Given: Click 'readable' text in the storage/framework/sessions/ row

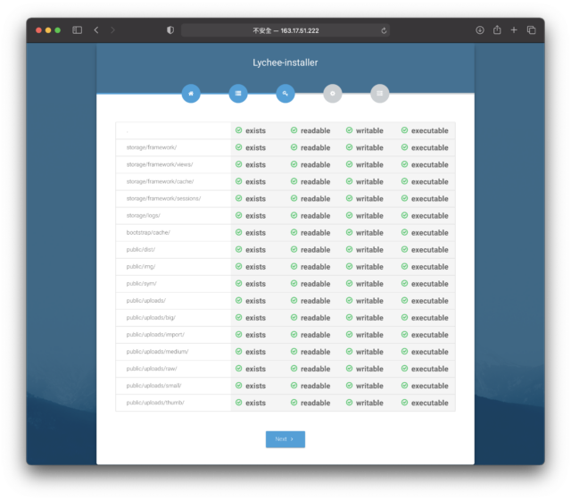Looking at the screenshot, I should [315, 198].
